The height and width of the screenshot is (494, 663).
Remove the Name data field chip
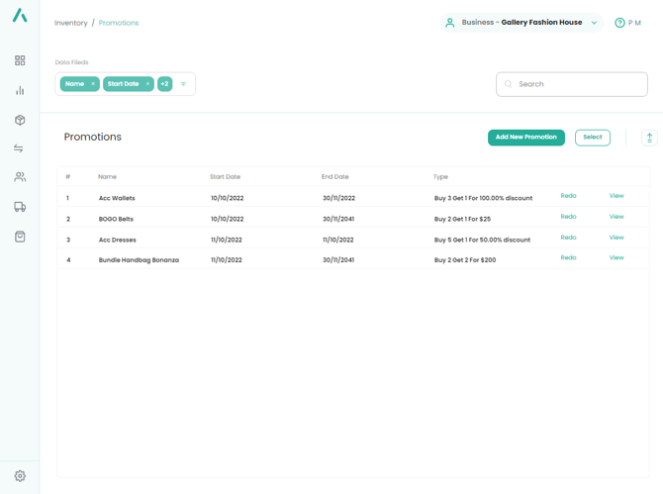click(93, 84)
